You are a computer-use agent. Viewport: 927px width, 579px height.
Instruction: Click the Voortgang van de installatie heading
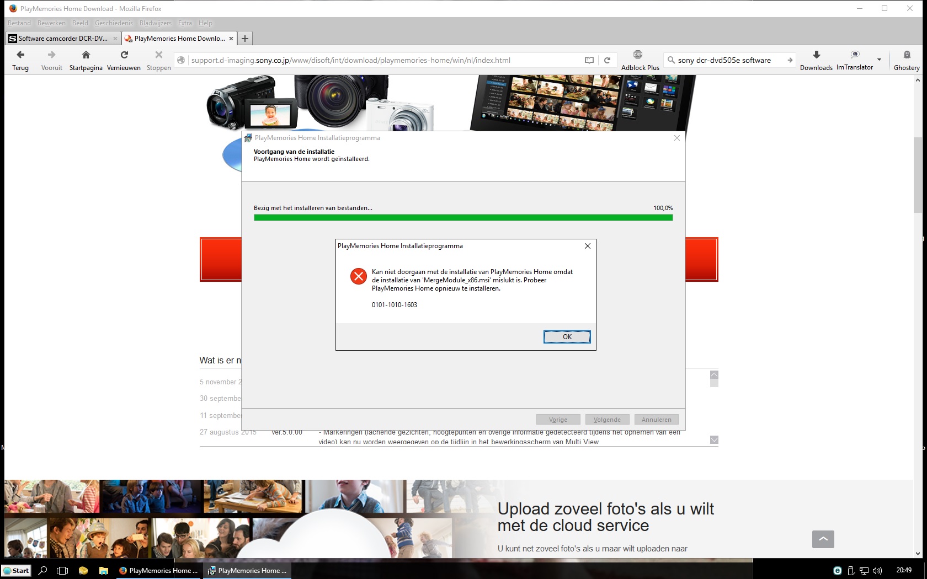coord(294,152)
